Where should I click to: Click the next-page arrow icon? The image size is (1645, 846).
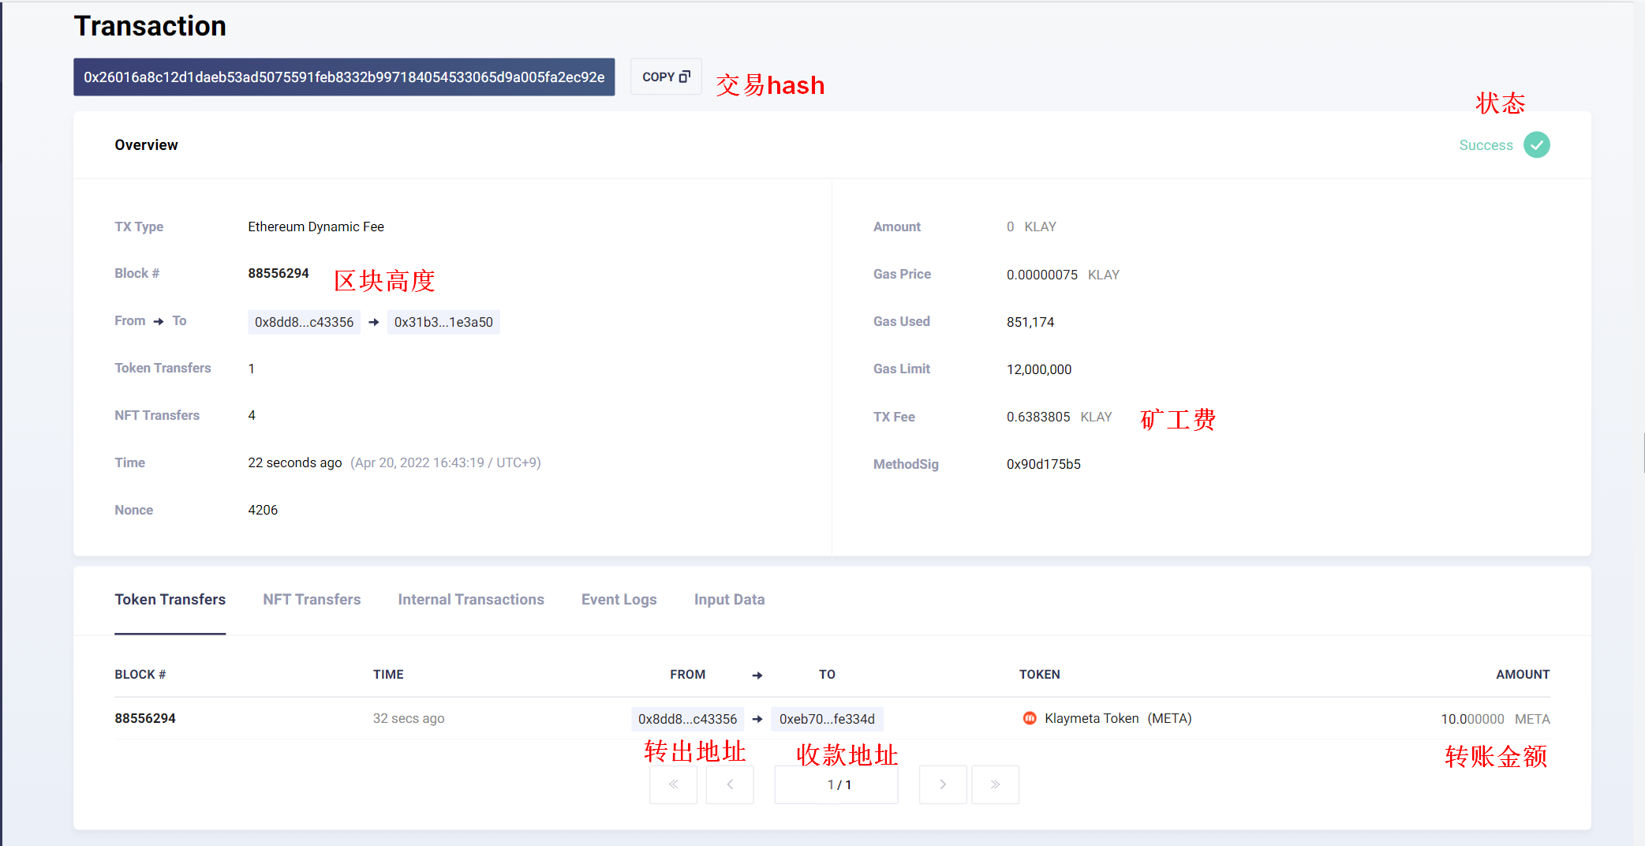pos(943,784)
